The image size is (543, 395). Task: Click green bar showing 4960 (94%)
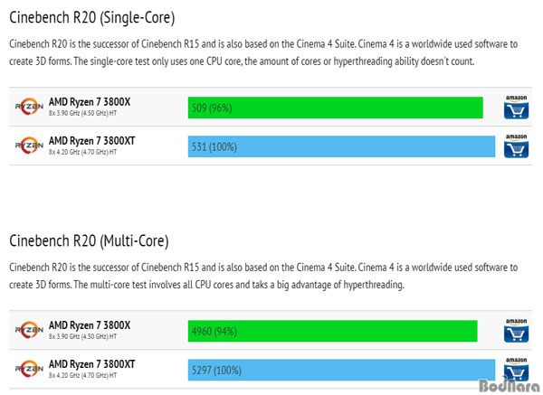332,331
